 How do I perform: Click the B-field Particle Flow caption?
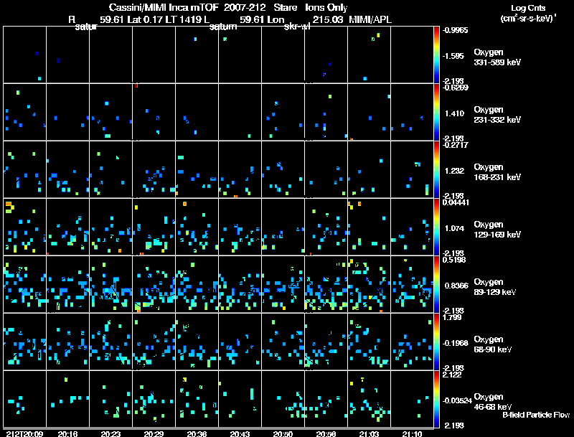pyautogui.click(x=536, y=415)
